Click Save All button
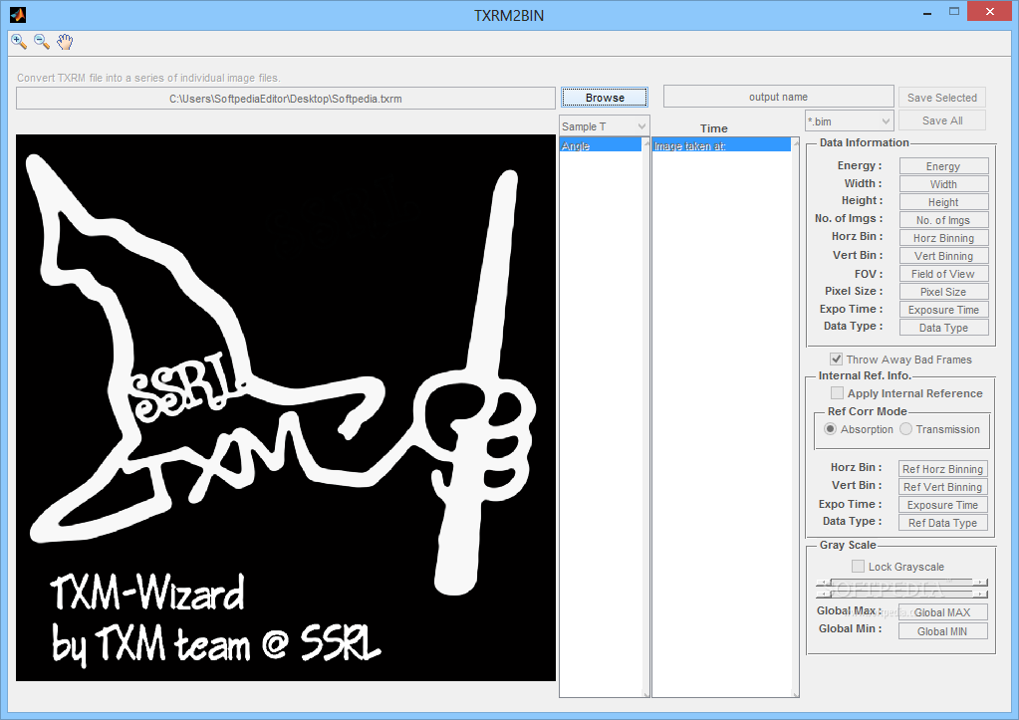Screen dimensions: 1019x720 [x=941, y=120]
